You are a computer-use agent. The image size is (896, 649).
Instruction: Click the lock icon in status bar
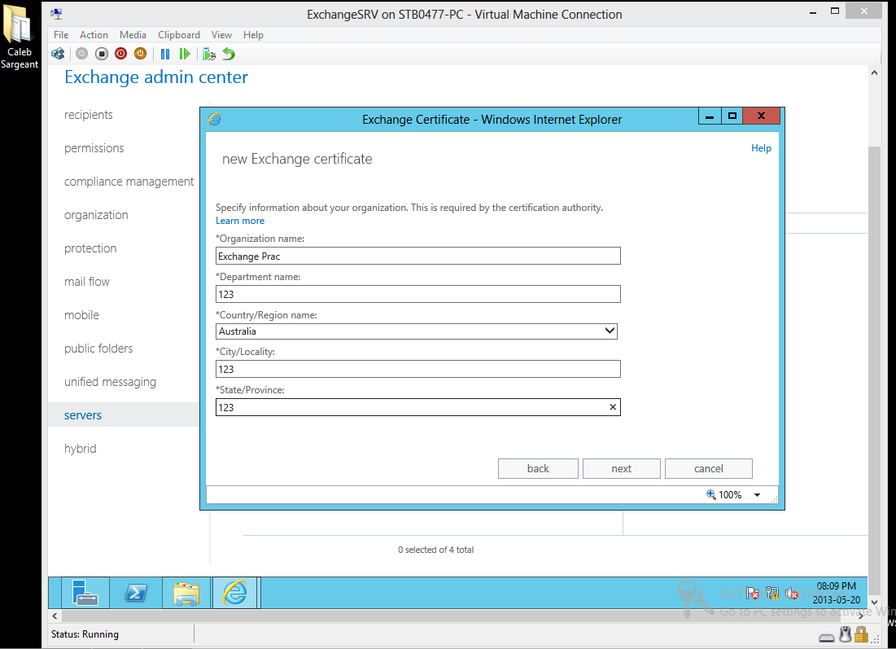pos(861,634)
